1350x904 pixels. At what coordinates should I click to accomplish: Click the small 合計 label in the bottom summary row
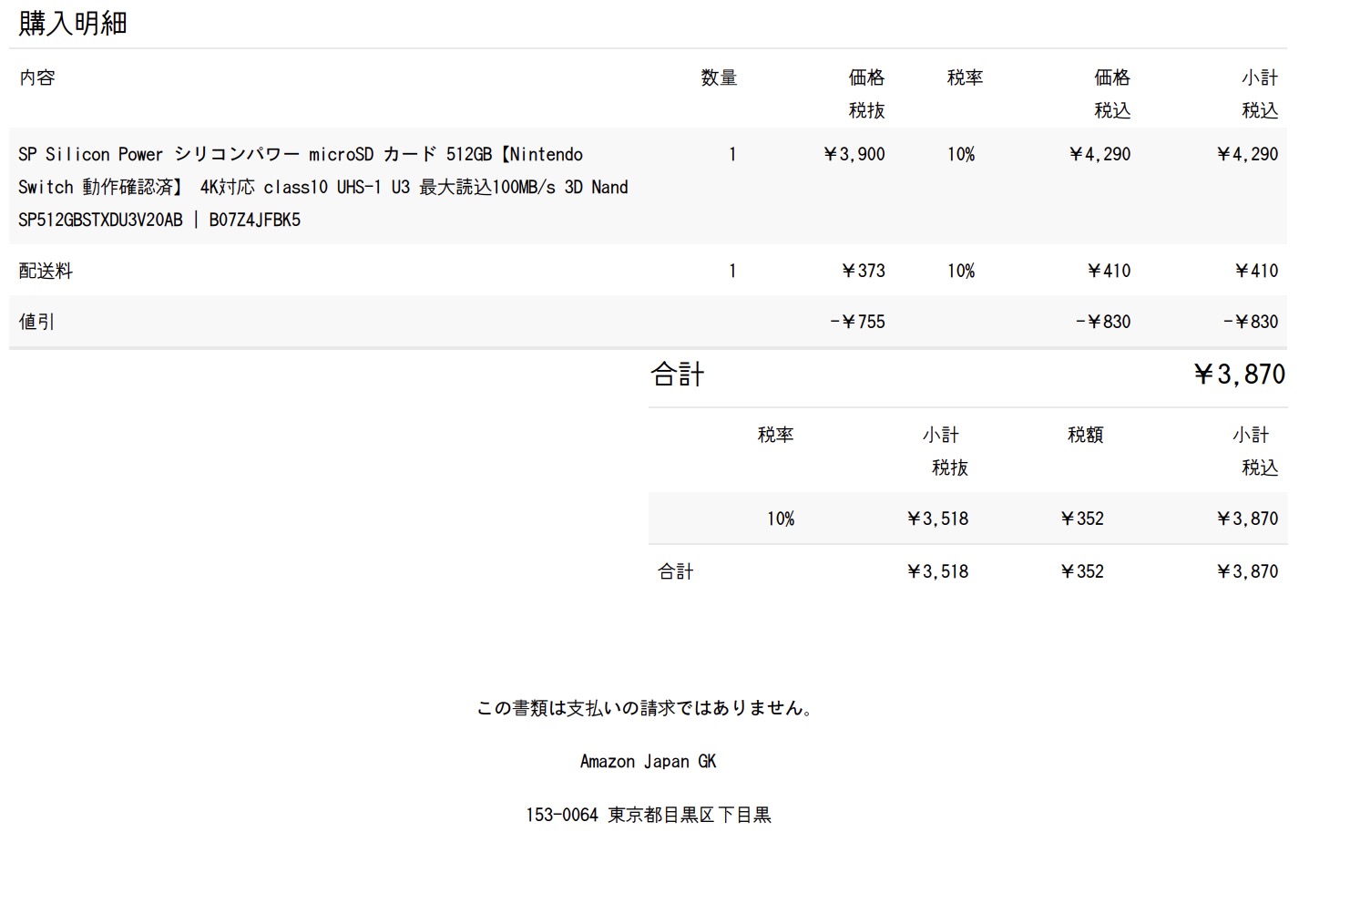[676, 571]
